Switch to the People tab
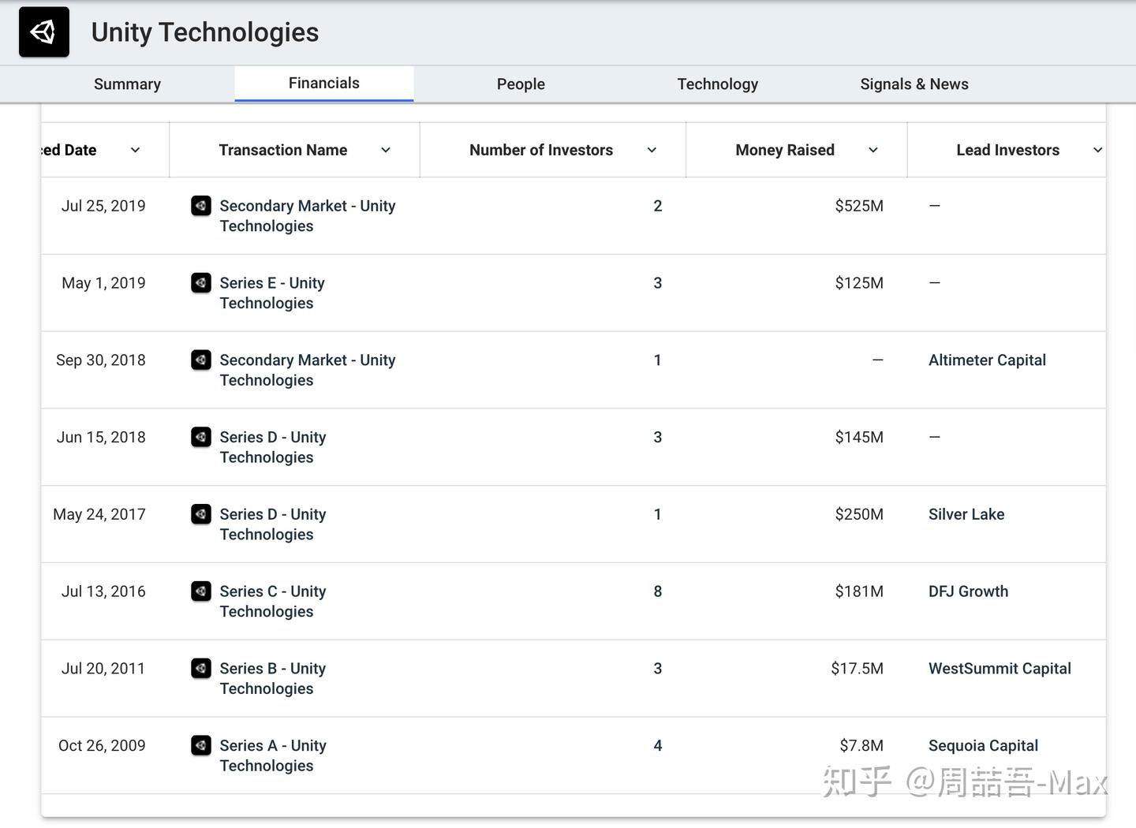The width and height of the screenshot is (1136, 828). tap(521, 84)
